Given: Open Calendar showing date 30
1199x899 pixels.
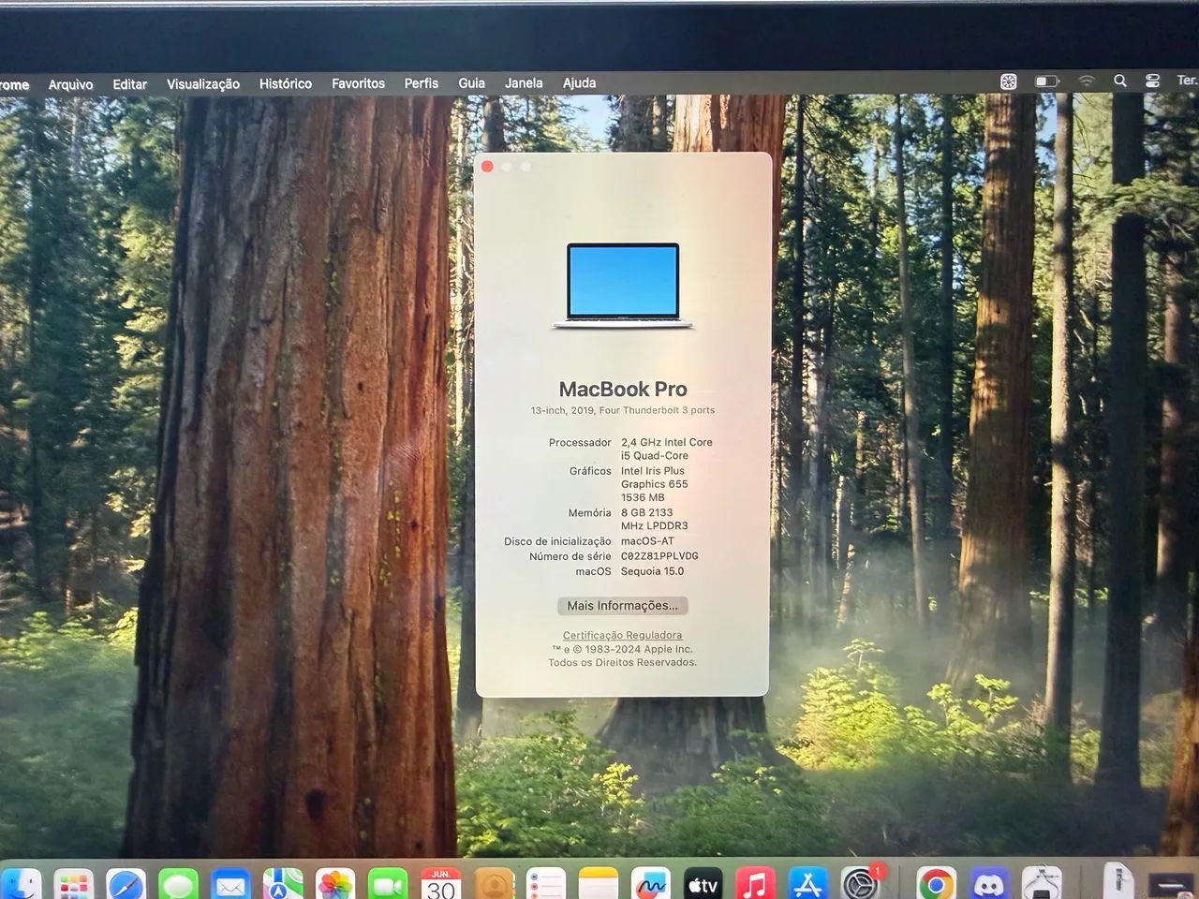Looking at the screenshot, I should pos(440,884).
